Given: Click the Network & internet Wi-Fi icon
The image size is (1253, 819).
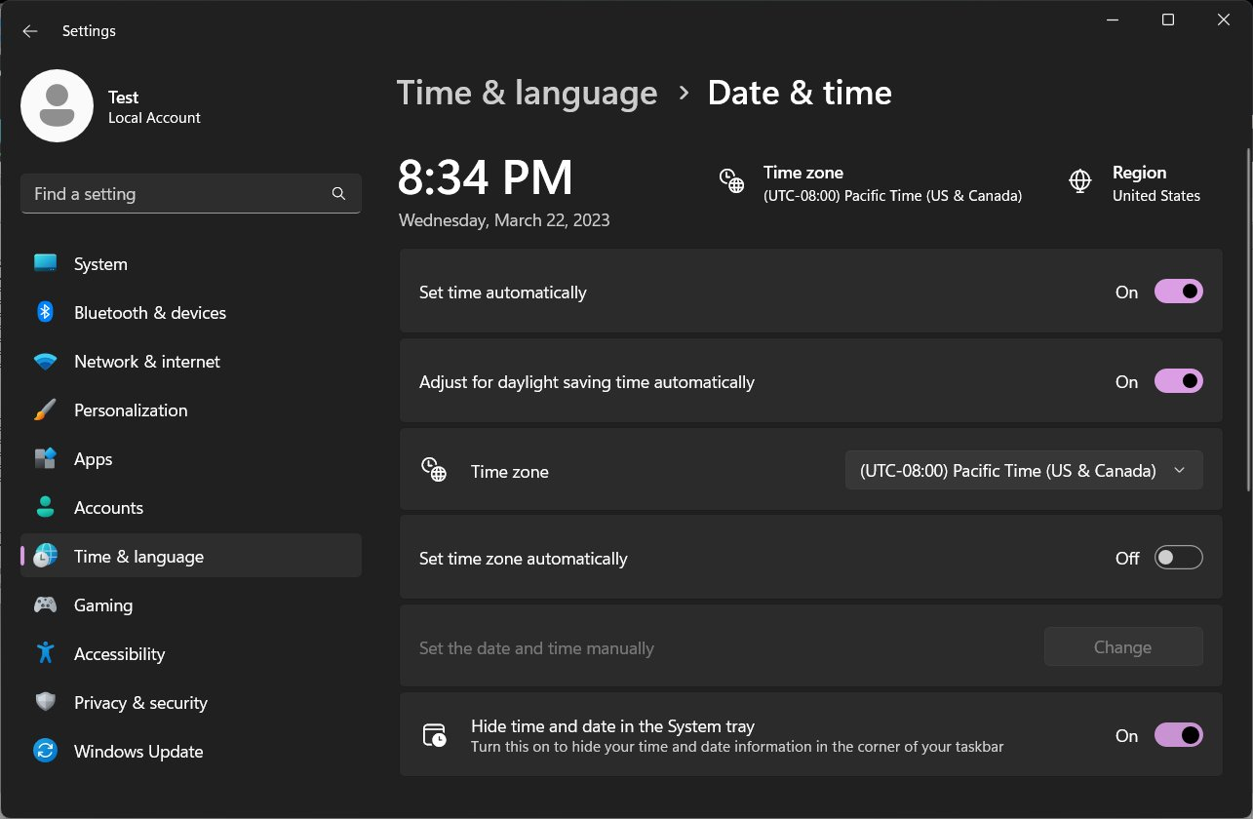Looking at the screenshot, I should (45, 362).
